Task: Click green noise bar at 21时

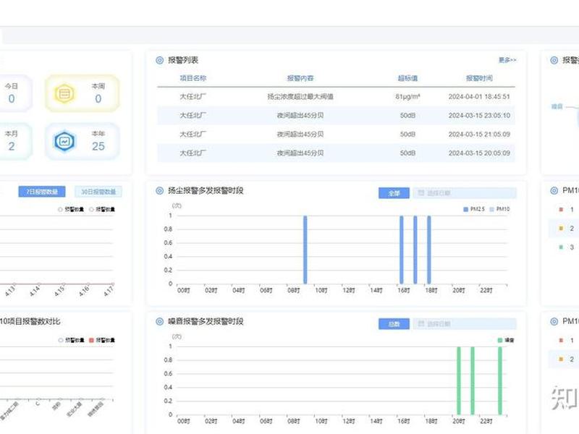Action: point(473,380)
